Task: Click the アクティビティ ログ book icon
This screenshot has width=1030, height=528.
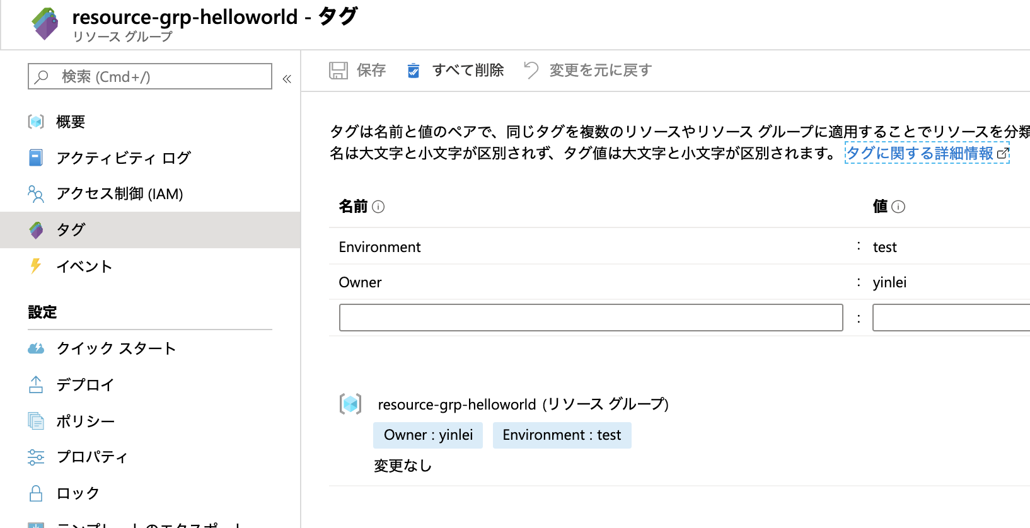Action: tap(36, 158)
